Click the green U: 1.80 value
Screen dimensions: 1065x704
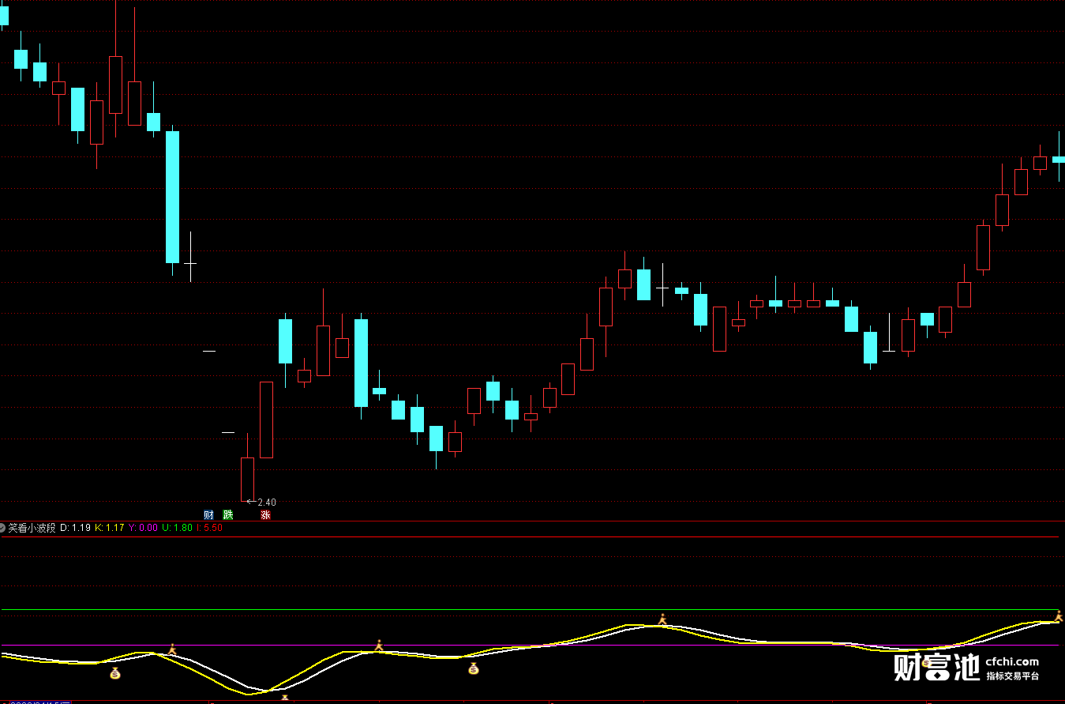[177, 527]
